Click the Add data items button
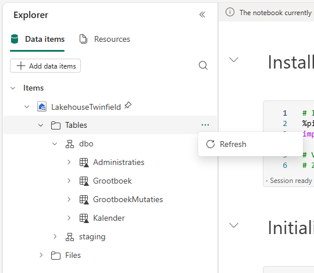The width and height of the screenshot is (314, 273). click(45, 66)
